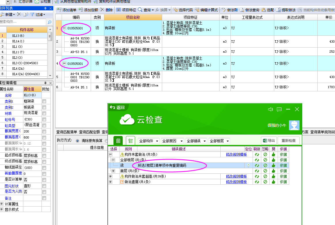The image size is (335, 225).
Task: Click the 搜索构件 input field
Action: pos(23,22)
